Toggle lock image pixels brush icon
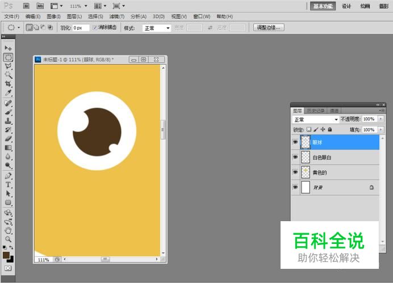Viewport: 393px width, 283px height. click(316, 129)
